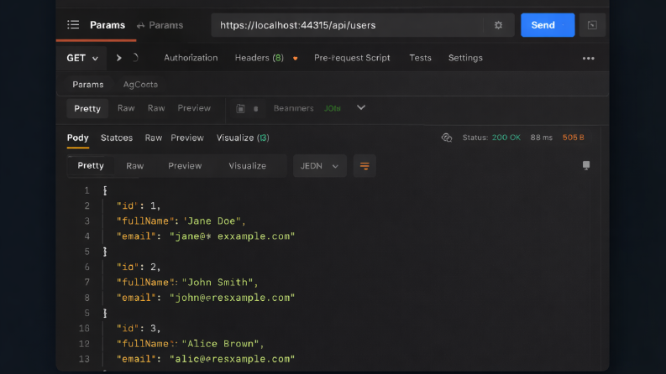Image resolution: width=666 pixels, height=374 pixels.
Task: Click the "id": 3 line
Action: pyautogui.click(x=139, y=329)
